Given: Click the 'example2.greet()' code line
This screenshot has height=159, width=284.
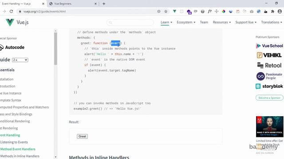Looking at the screenshot, I should (107, 109).
